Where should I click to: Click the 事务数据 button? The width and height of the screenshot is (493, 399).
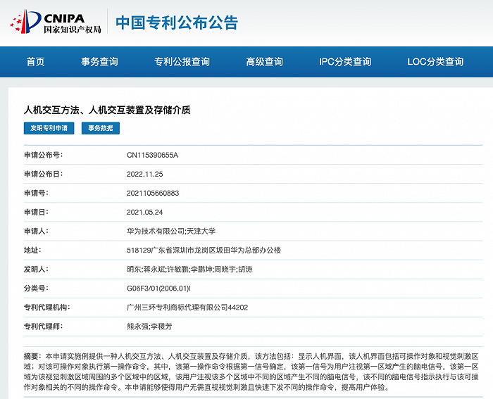tap(101, 128)
